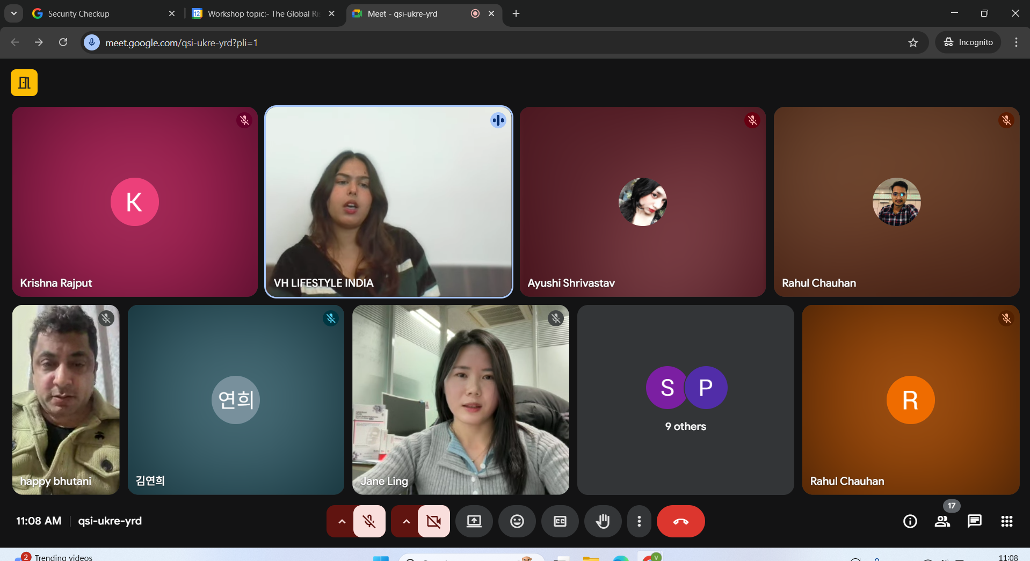Open meeting details info icon

click(910, 521)
